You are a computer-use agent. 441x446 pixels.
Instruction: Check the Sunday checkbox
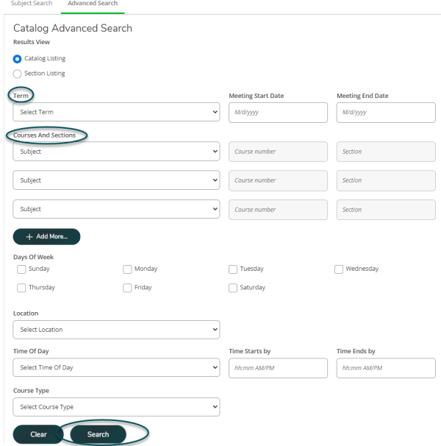(21, 269)
